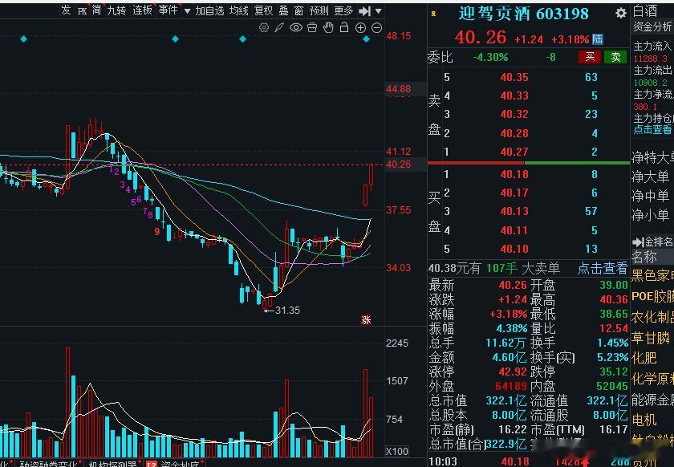Select 草甘膦 in ranking list
Viewport: 674px width, 467px height.
pos(651,338)
